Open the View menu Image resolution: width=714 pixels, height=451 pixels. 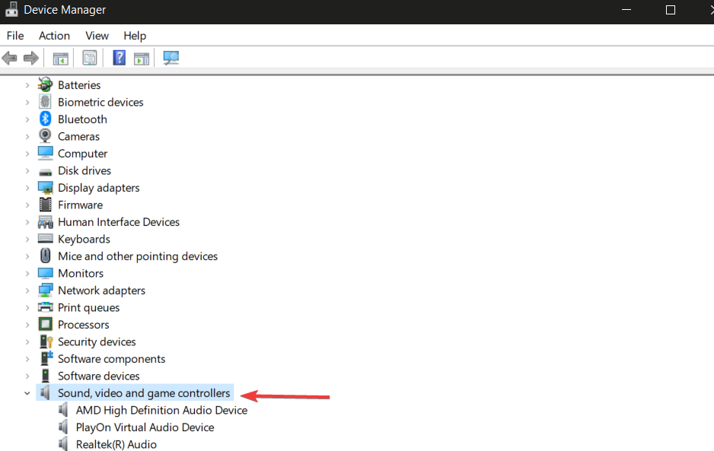(97, 36)
